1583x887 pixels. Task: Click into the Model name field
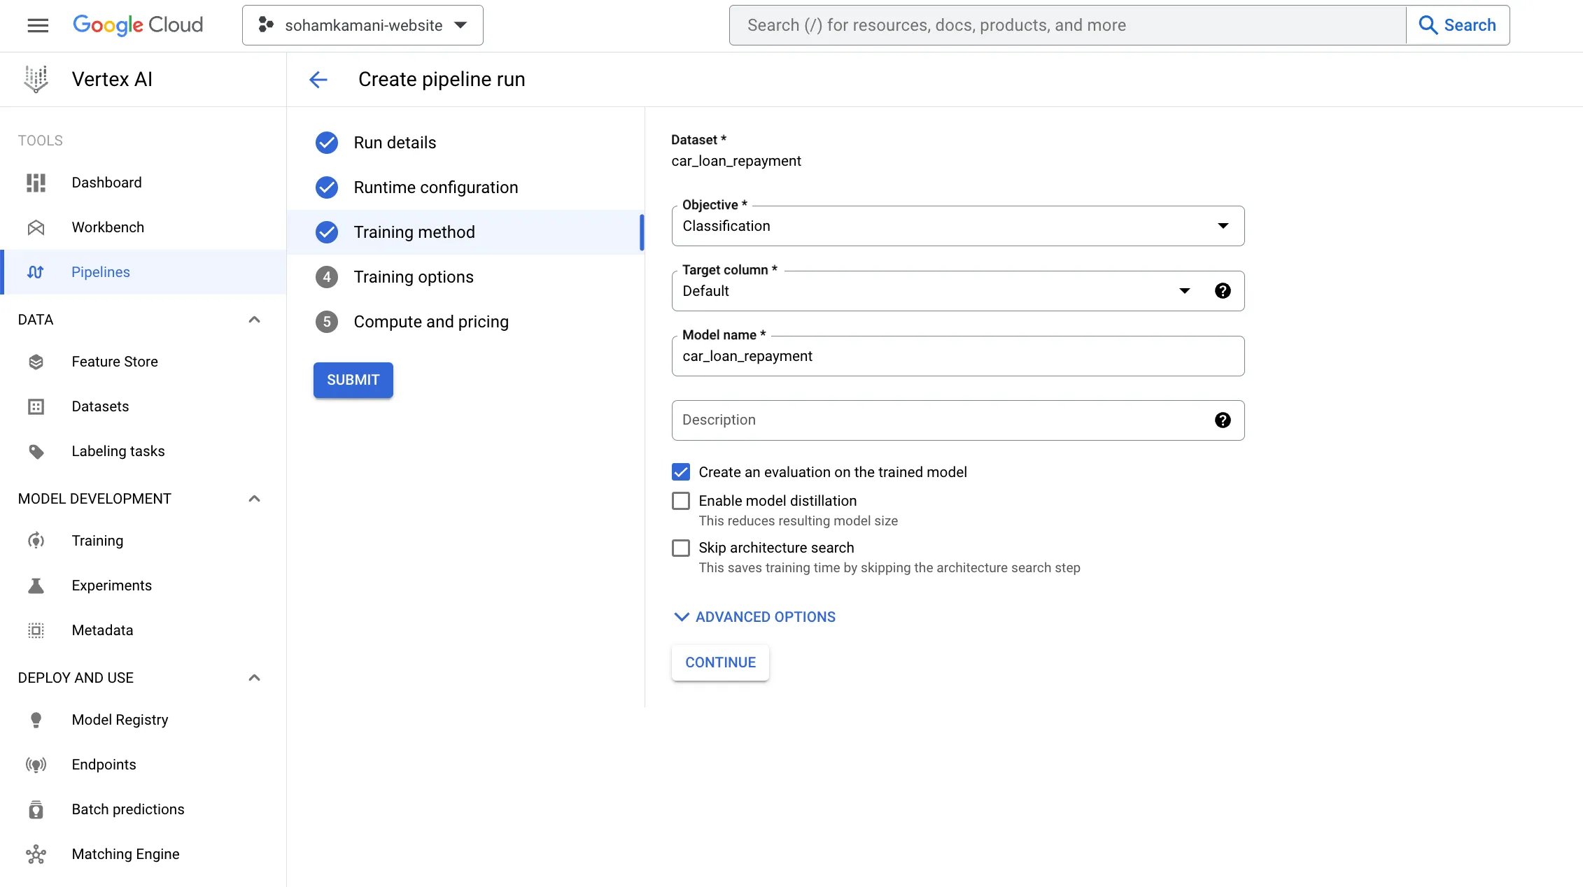point(957,357)
